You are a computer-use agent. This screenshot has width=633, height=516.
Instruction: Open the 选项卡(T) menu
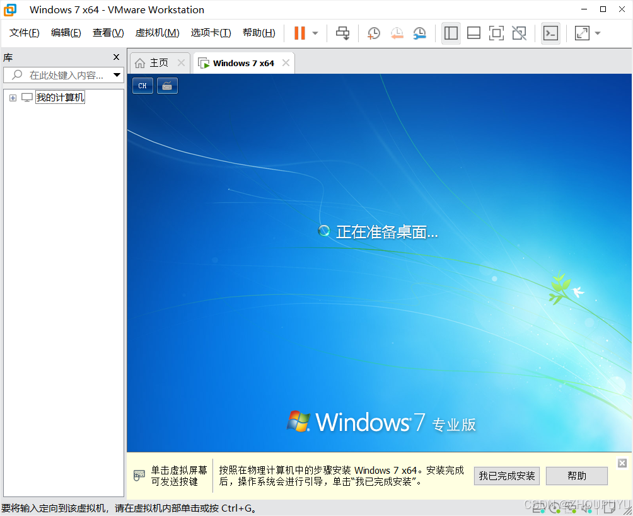tap(211, 33)
